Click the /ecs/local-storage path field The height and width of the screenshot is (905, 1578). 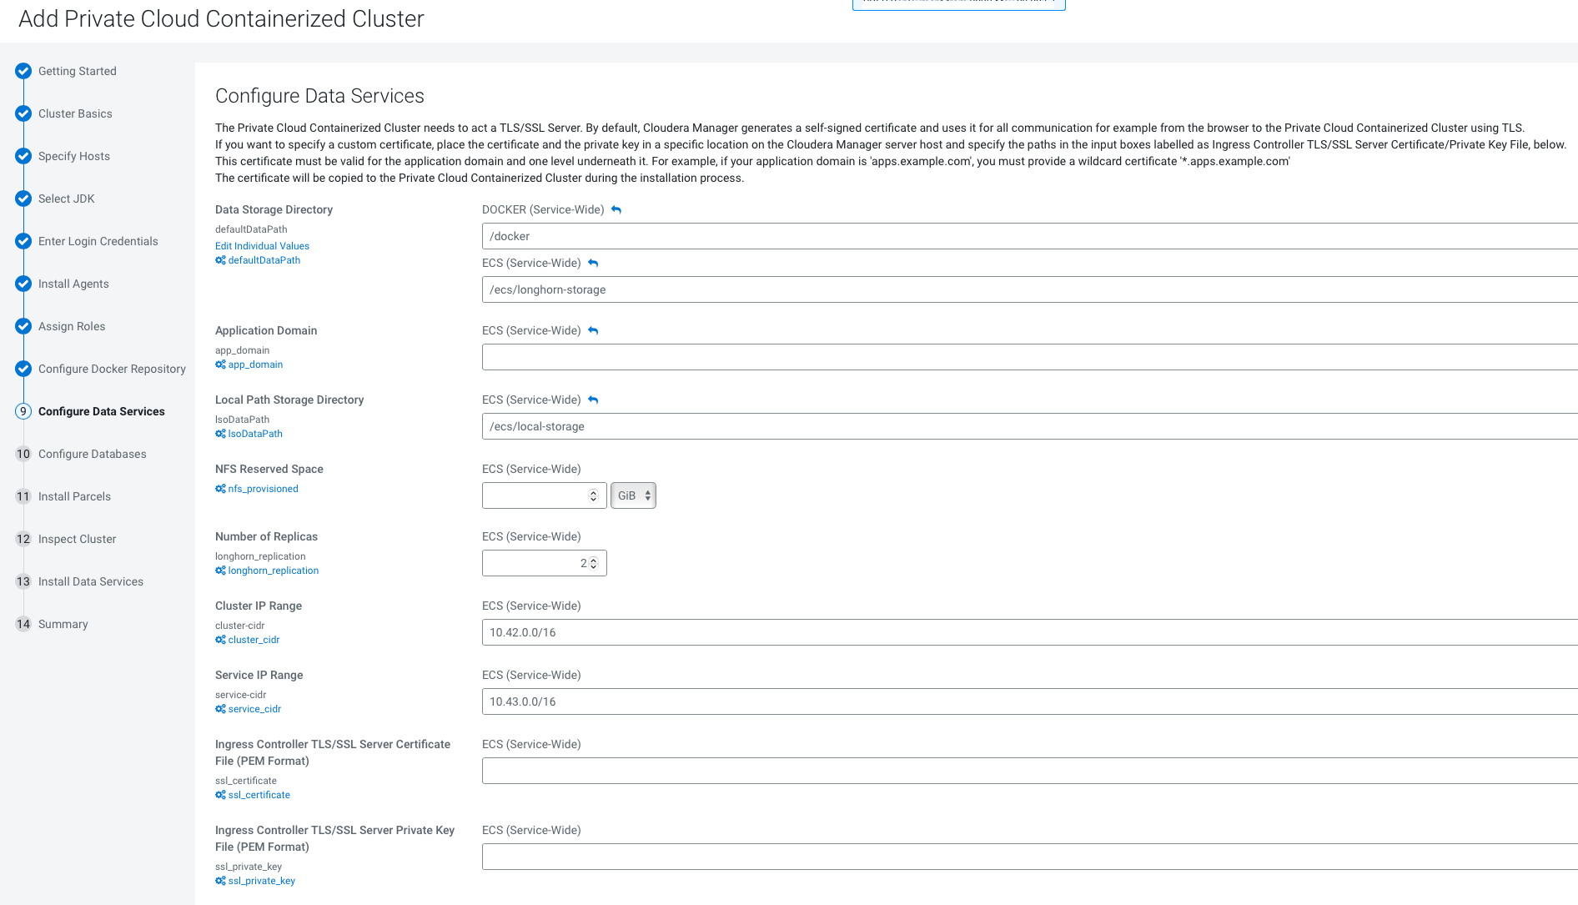1026,426
